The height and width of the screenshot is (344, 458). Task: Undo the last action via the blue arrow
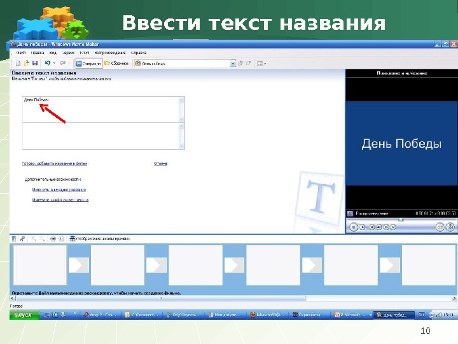(47, 63)
